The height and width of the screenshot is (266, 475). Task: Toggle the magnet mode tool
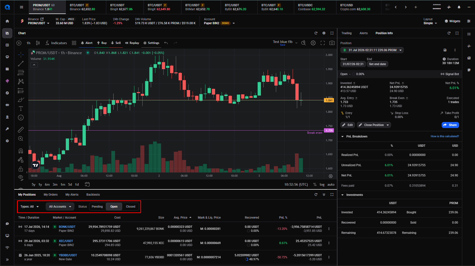[x=21, y=151]
